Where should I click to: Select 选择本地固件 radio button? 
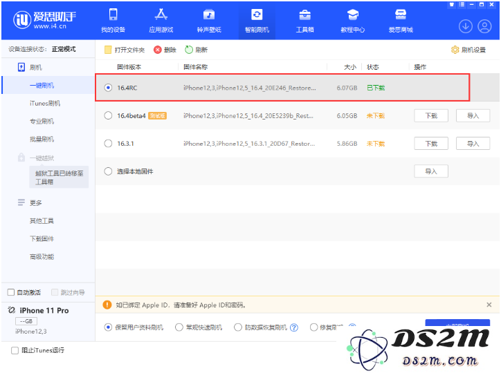point(109,171)
